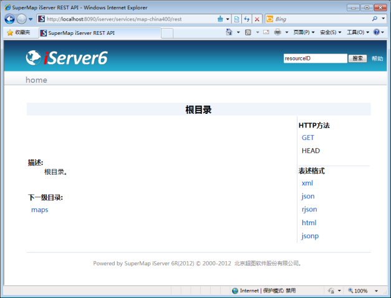Screen dimensions: 391x298
Task: Expand the zoom level dropdown arrow
Action: coord(376,291)
